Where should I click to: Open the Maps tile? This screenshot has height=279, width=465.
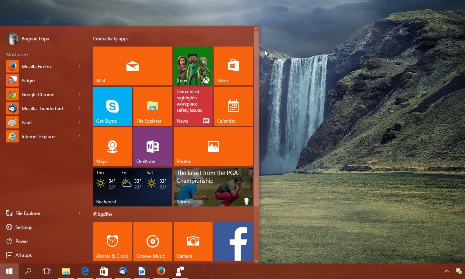[112, 147]
